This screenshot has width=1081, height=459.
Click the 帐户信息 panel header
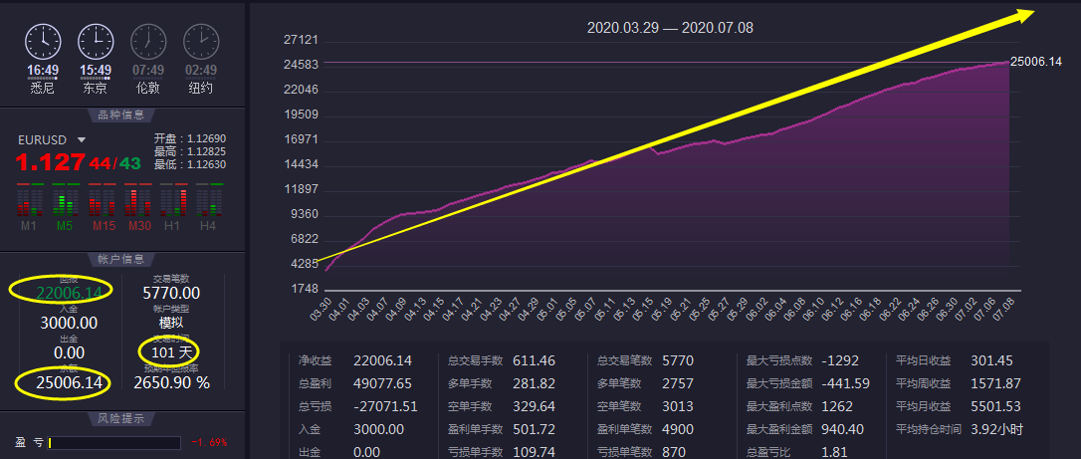tap(121, 259)
